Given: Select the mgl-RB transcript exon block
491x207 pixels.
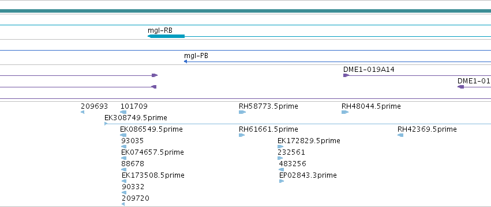Looking at the screenshot, I should pyautogui.click(x=166, y=36).
